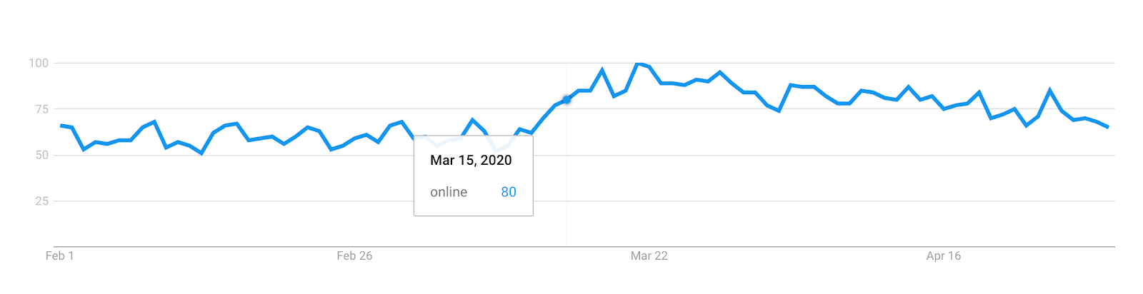Select the Mar 22 x-axis label

pos(649,255)
